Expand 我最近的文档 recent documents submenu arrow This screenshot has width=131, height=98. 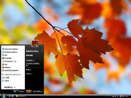(x=42, y=51)
